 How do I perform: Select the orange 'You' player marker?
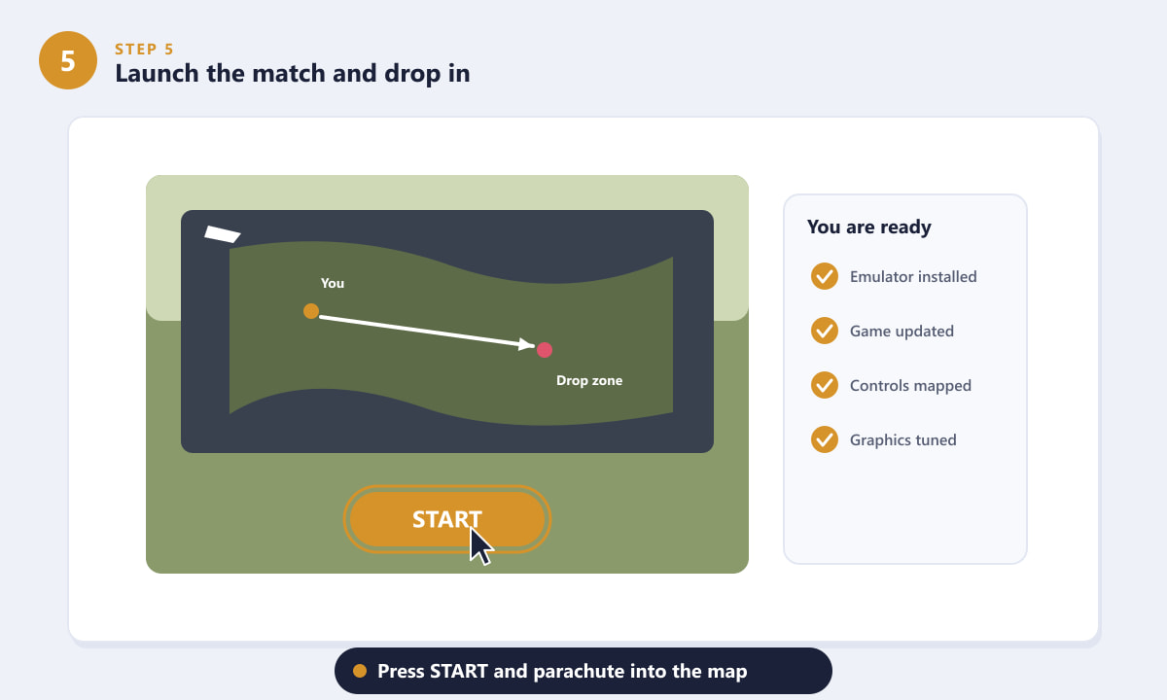pyautogui.click(x=311, y=311)
